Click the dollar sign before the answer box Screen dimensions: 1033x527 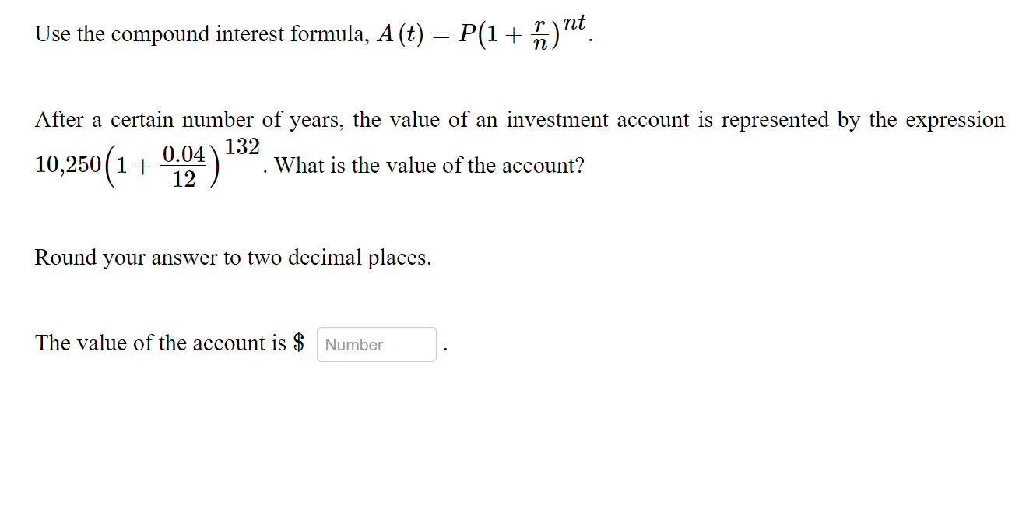pyautogui.click(x=302, y=343)
